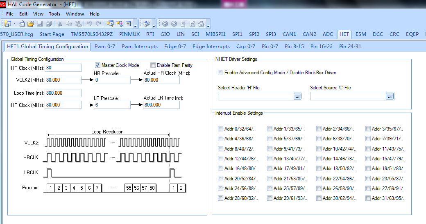Click the Loop Time (ns) input field
The image size is (426, 224).
(x=63, y=93)
